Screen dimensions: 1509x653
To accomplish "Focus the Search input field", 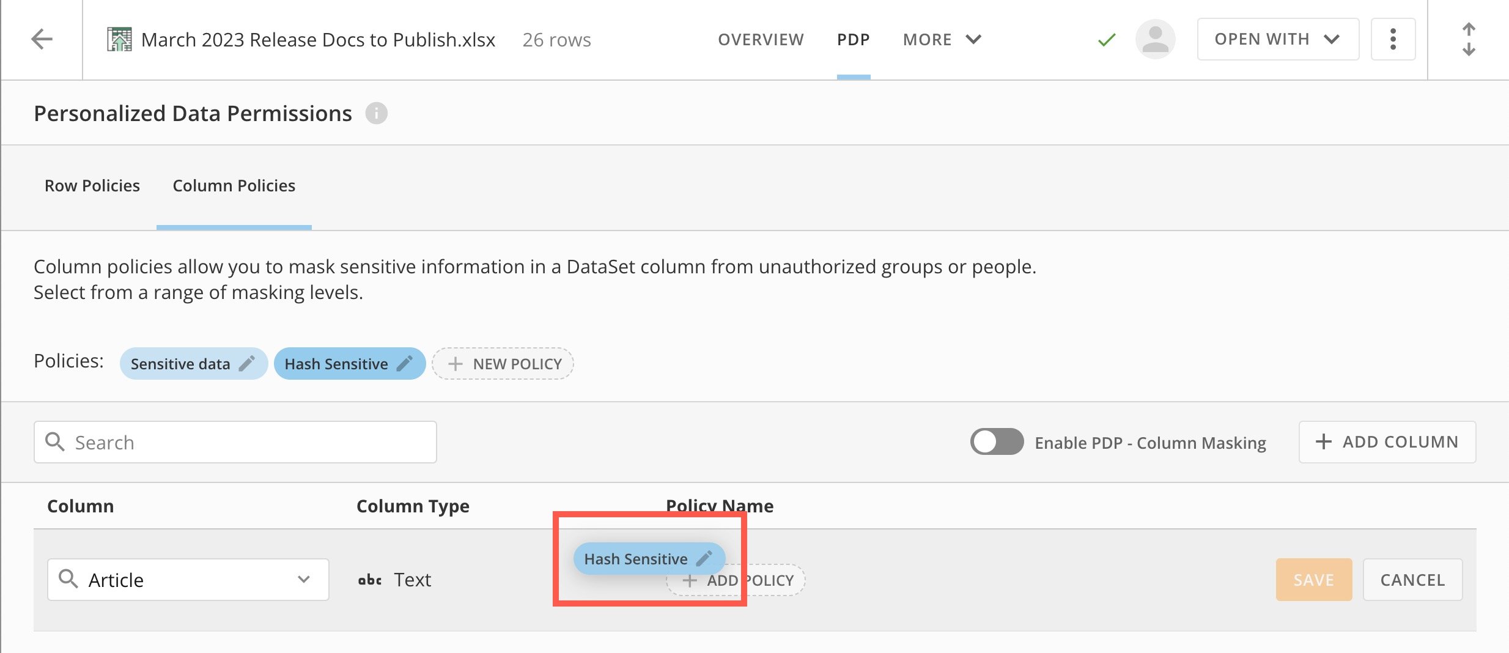I will click(235, 441).
